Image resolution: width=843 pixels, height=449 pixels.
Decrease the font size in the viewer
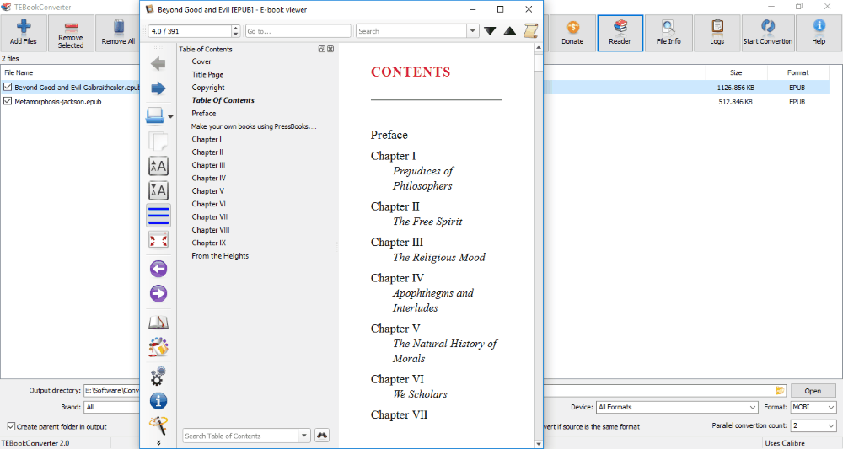click(x=158, y=190)
